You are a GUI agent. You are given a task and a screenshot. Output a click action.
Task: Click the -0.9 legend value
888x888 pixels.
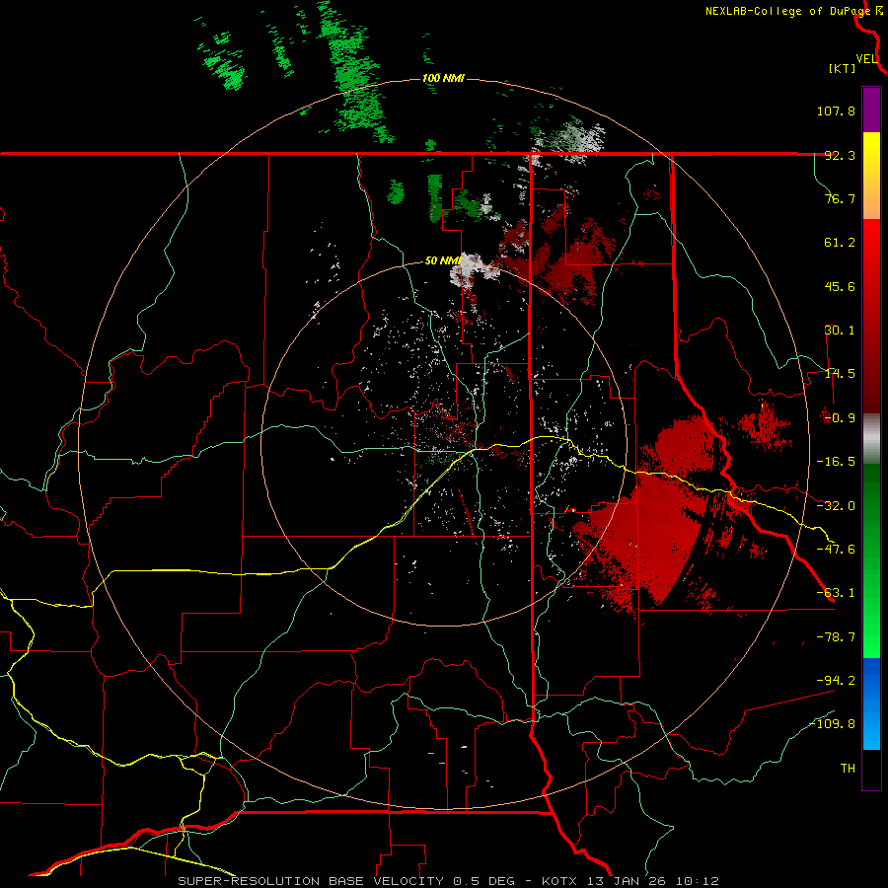[x=838, y=418]
